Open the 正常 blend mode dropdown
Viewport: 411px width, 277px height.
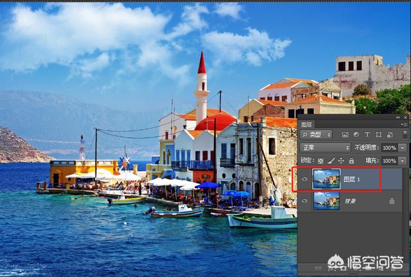[325, 148]
